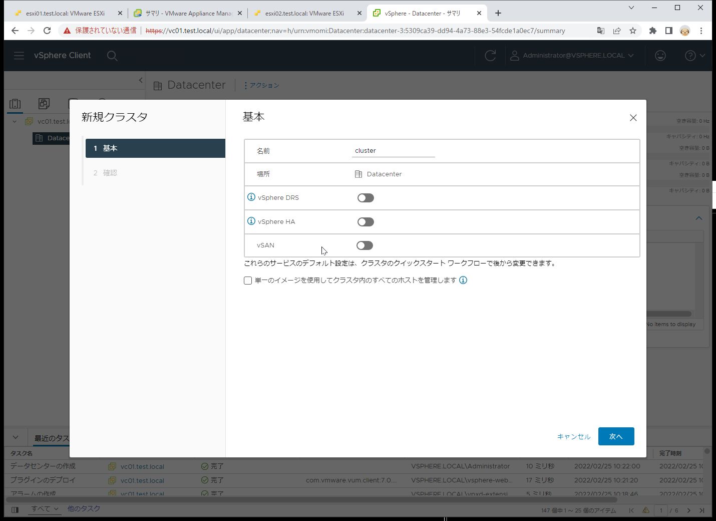Select the 最近のタスク tab
Viewport: 716px width, 521px height.
pyautogui.click(x=52, y=438)
